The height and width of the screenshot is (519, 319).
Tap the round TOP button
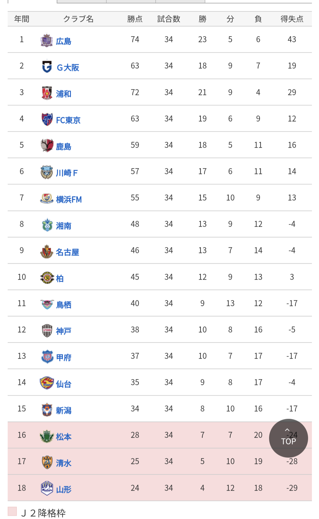[289, 438]
